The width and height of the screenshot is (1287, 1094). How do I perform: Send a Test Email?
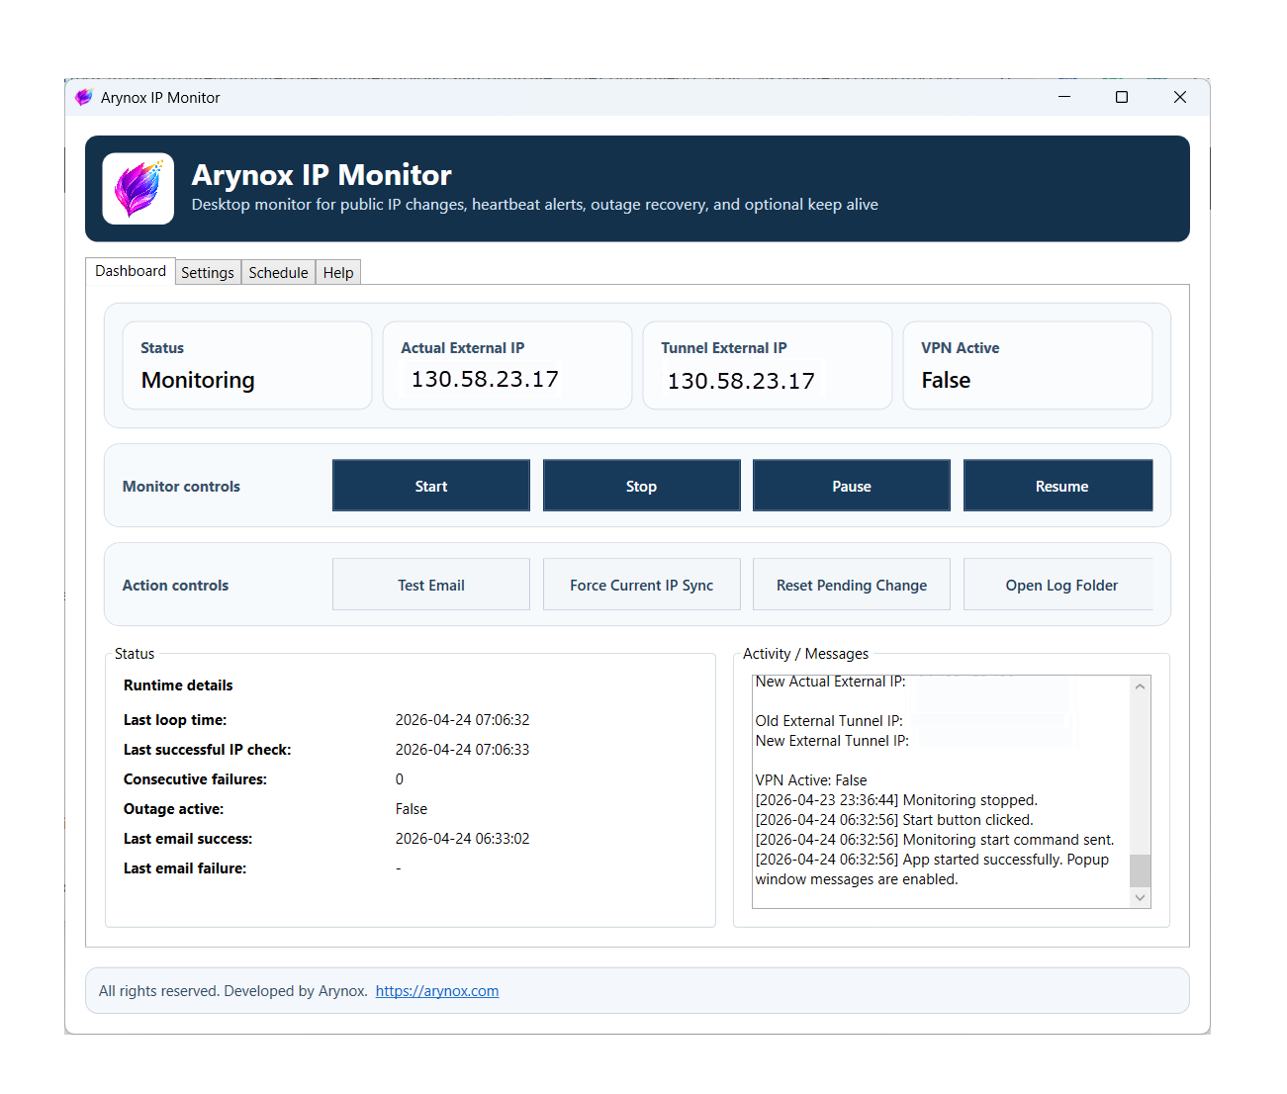(x=431, y=585)
